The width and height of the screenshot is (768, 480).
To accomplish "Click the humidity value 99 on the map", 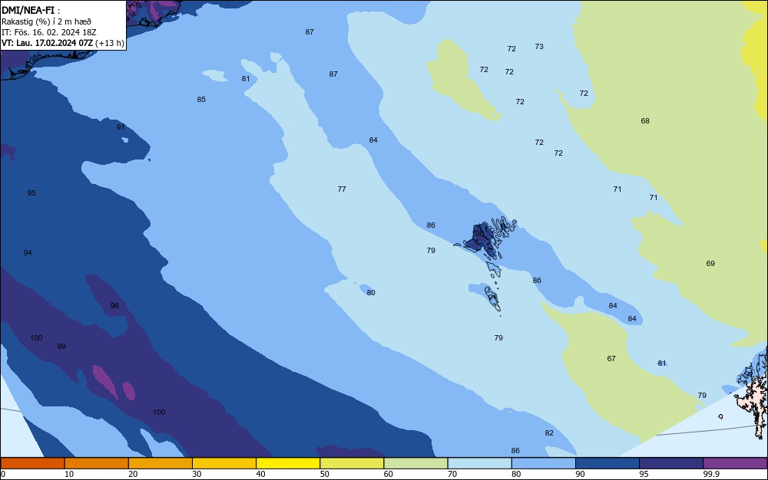I will (61, 346).
